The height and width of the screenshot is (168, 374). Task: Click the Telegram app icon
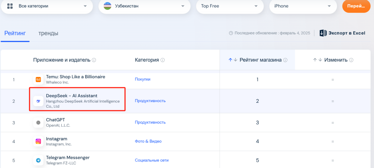(x=38, y=160)
